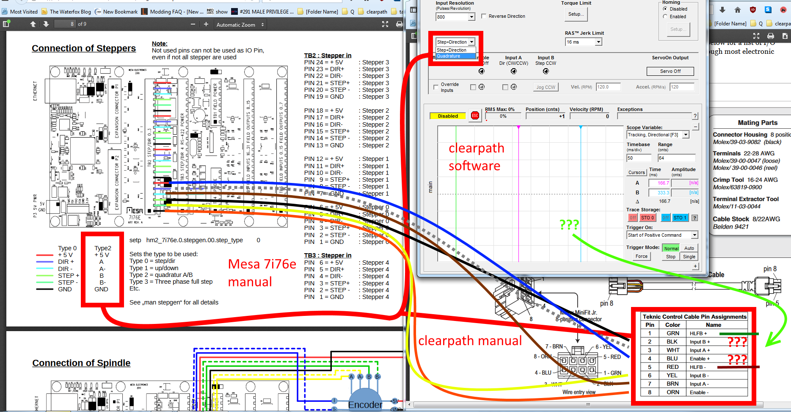Open Step+Direction input mode dropdown
Screen dimensions: 791x412
click(471, 42)
